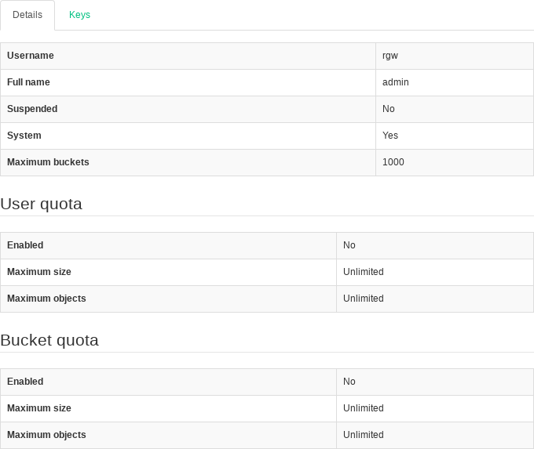Viewport: 534px width, 449px height.
Task: Click the Bucket quota heading
Action: click(x=49, y=341)
